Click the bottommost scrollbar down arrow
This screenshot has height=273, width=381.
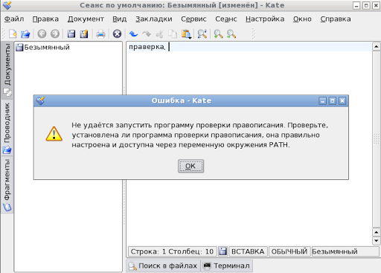376,240
